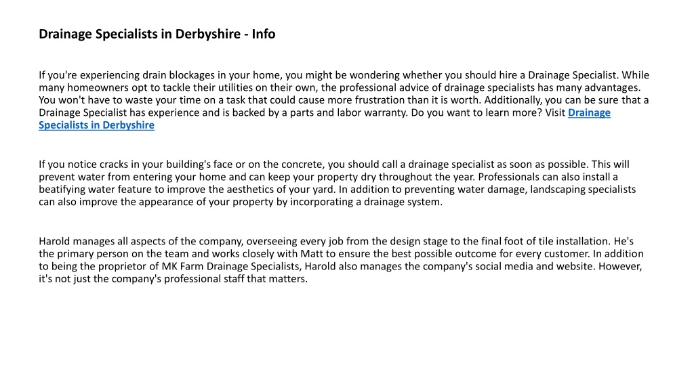This screenshot has width=694, height=390.
Task: Click the phrase "professional staff that matters"
Action: (x=235, y=279)
